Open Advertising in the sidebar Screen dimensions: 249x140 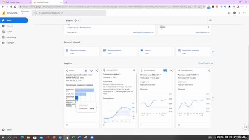point(11,37)
